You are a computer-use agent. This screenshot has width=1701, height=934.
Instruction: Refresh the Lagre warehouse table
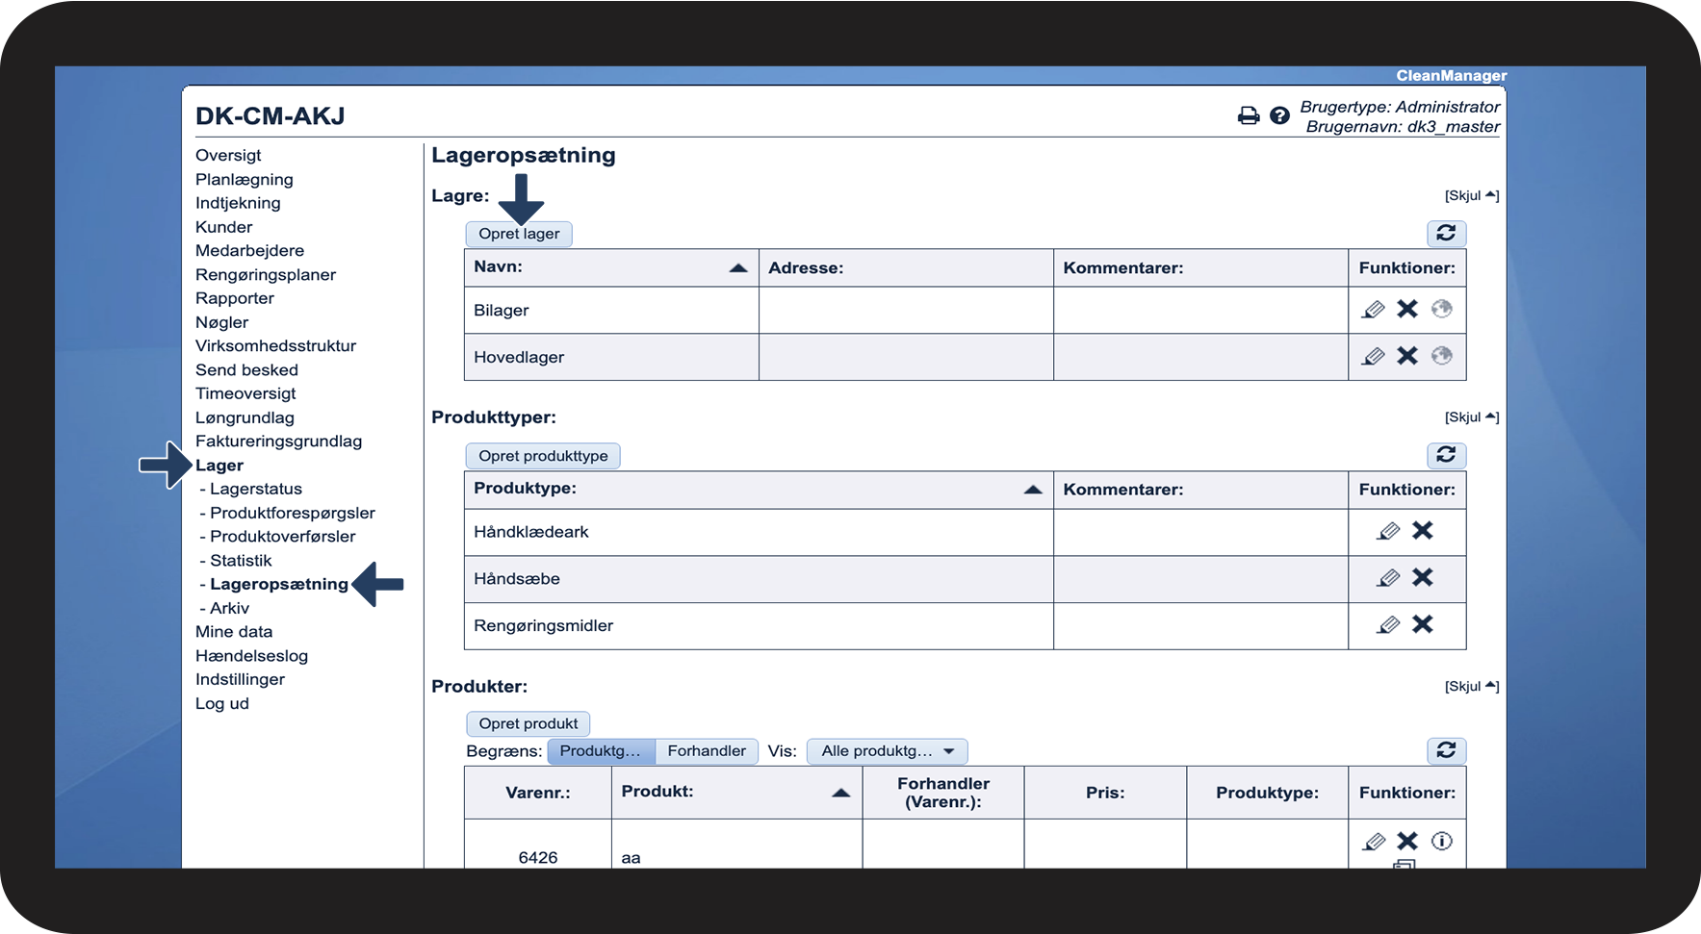tap(1446, 234)
